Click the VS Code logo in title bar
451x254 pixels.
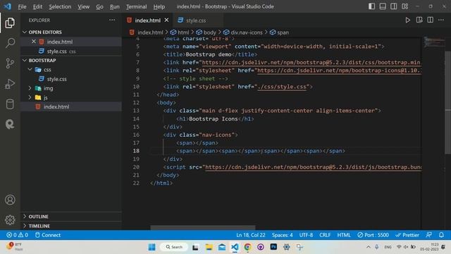click(x=7, y=6)
